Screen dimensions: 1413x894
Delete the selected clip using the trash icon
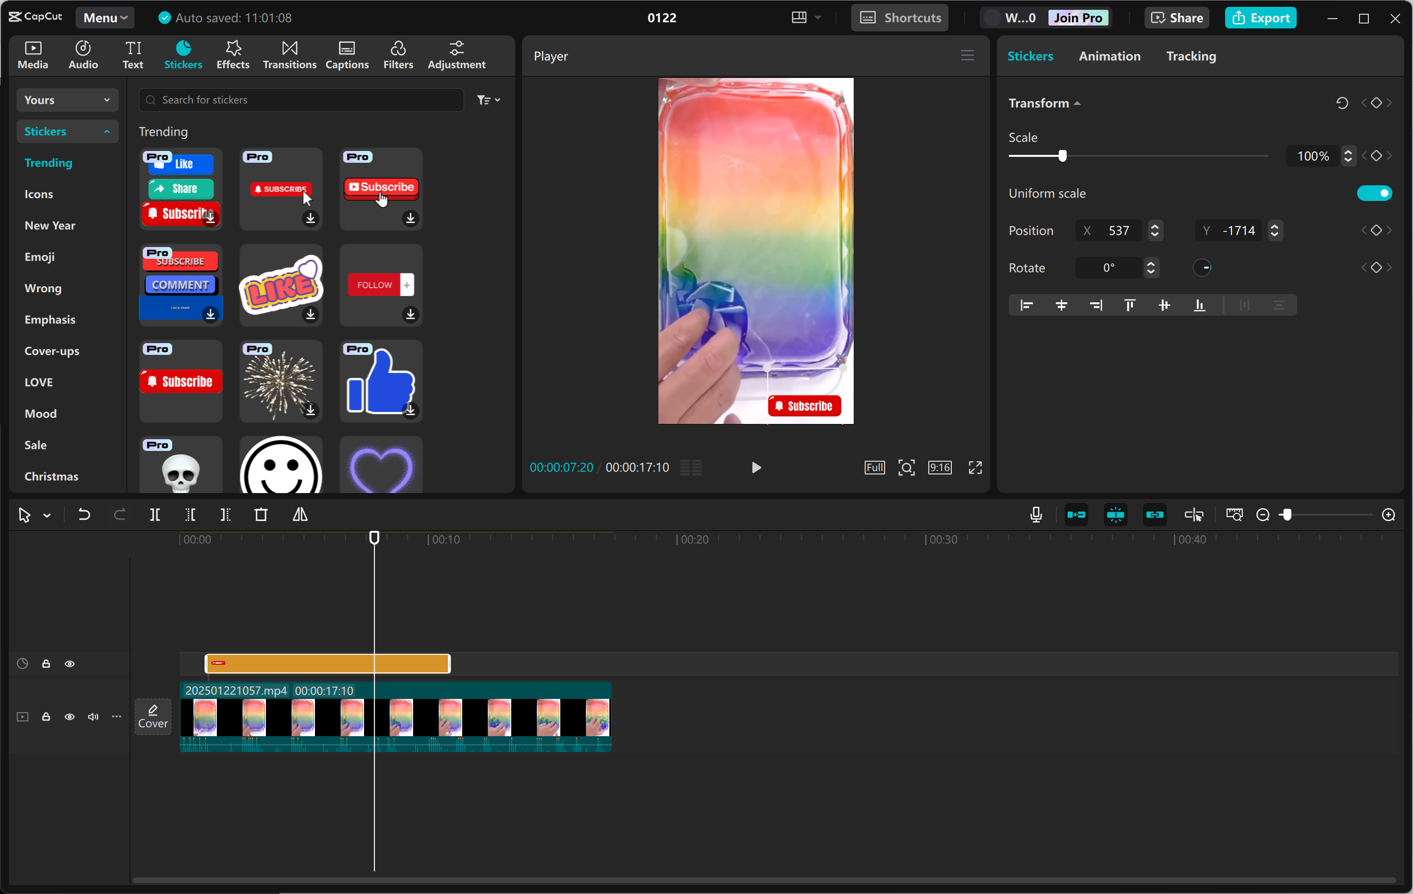click(261, 515)
